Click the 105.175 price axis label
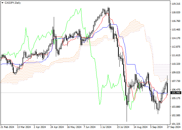This screenshot has width=182, height=130. pyautogui.click(x=176, y=98)
